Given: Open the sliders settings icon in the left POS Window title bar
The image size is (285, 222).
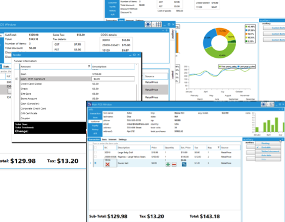Looking at the screenshot, I should [x=159, y=24].
